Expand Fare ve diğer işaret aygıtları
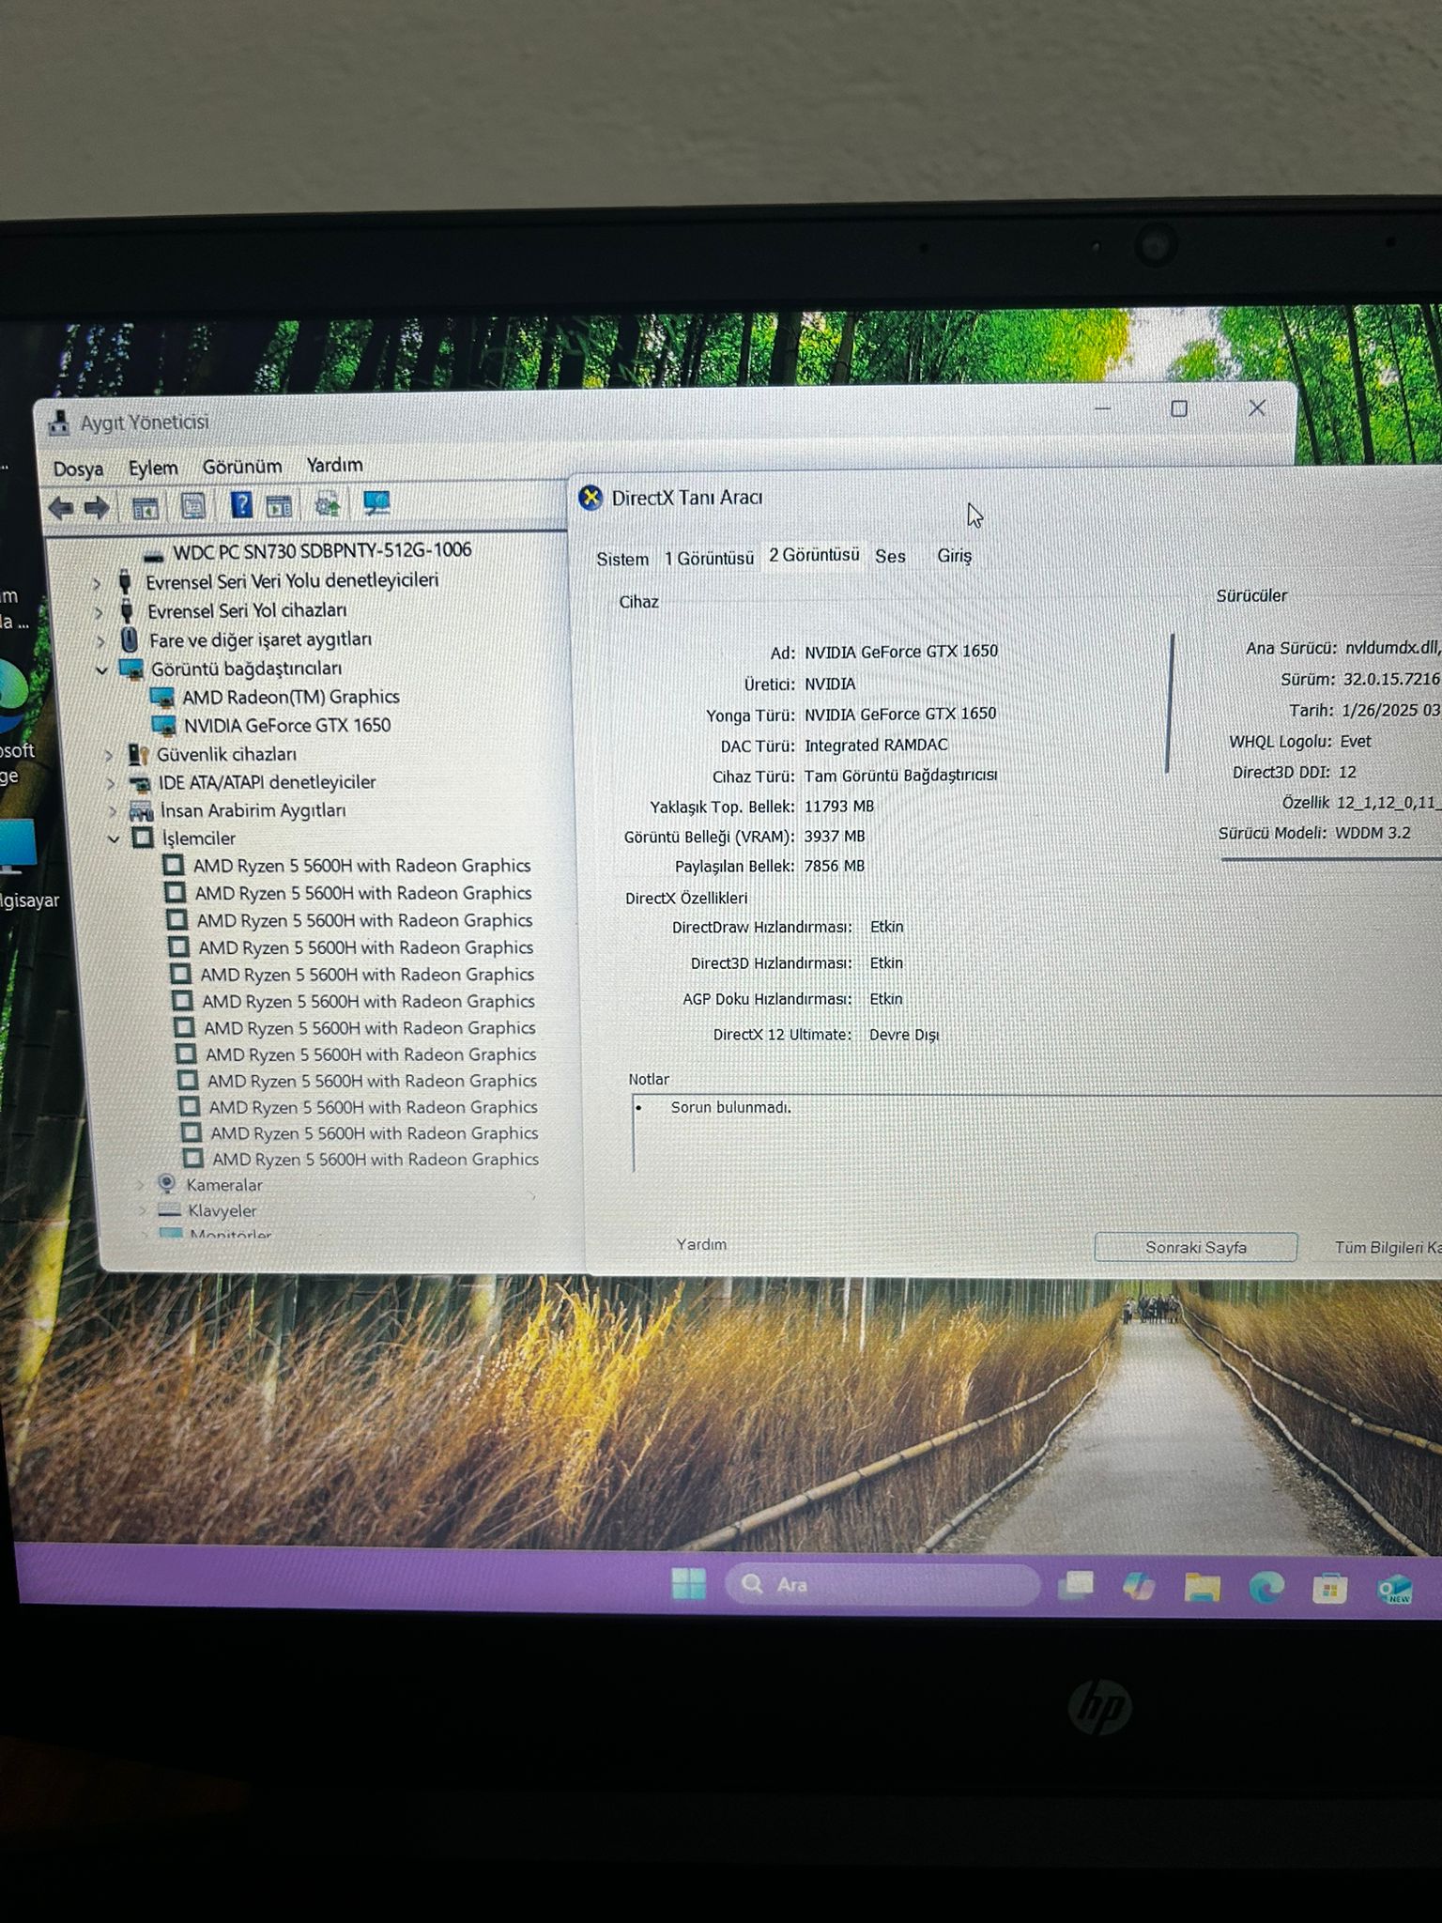 (x=100, y=642)
